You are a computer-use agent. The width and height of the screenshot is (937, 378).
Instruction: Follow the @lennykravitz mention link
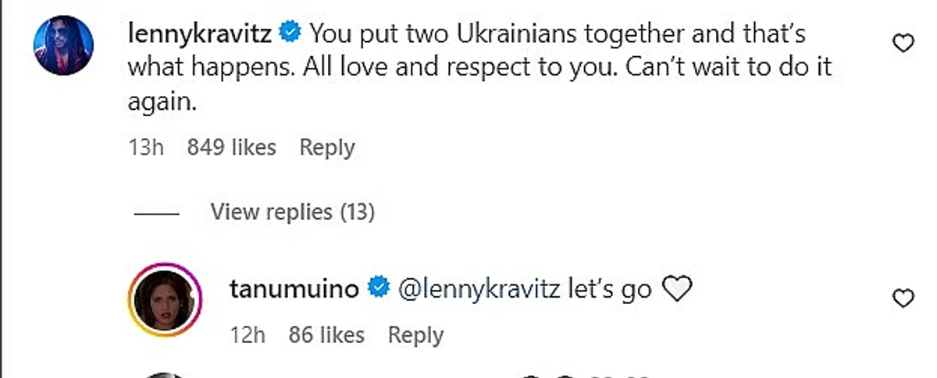tap(479, 289)
